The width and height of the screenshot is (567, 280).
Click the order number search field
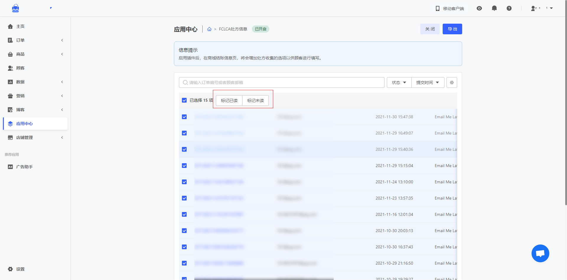[281, 82]
